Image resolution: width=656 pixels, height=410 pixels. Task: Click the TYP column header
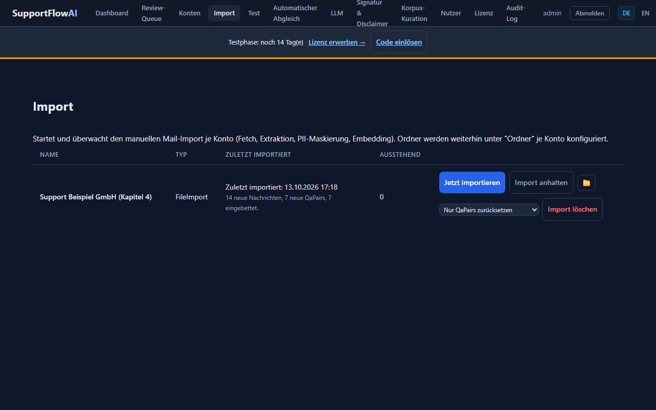pos(181,155)
